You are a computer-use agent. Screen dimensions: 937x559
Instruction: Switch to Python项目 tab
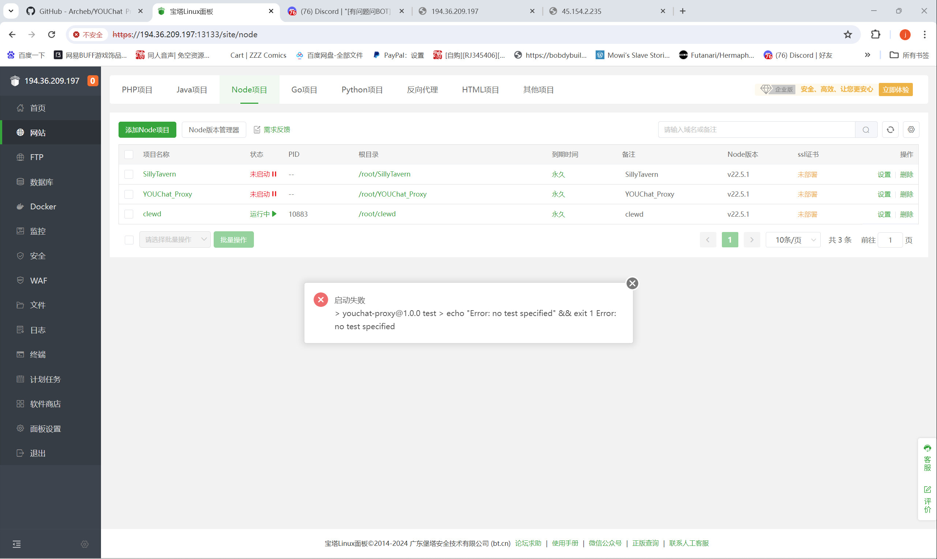362,90
